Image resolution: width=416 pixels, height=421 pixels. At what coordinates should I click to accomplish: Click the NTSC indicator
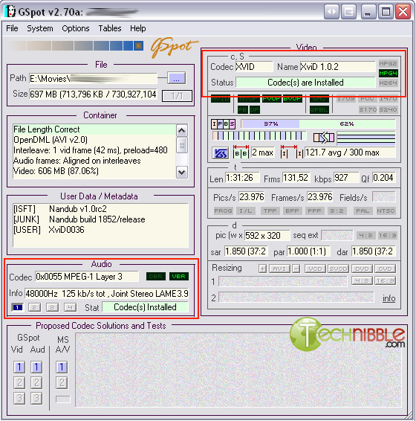[386, 210]
